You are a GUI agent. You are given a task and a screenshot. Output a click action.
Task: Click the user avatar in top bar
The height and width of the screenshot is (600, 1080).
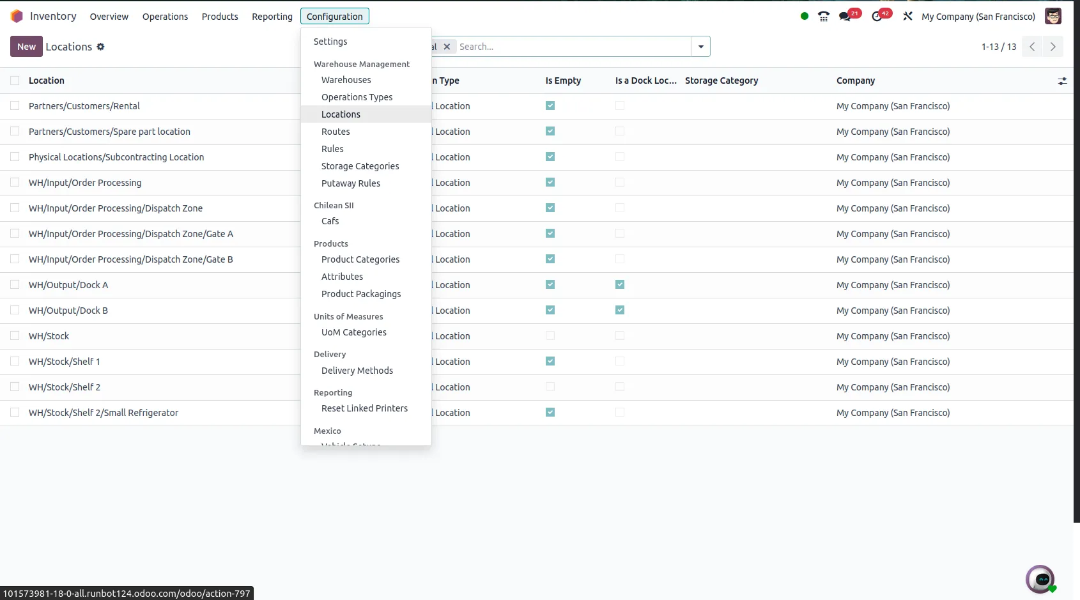[1053, 17]
